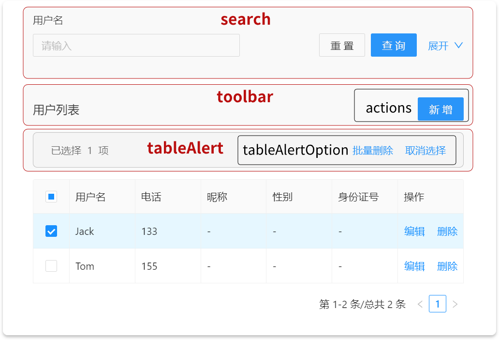Click the 用户名 column header

point(90,197)
